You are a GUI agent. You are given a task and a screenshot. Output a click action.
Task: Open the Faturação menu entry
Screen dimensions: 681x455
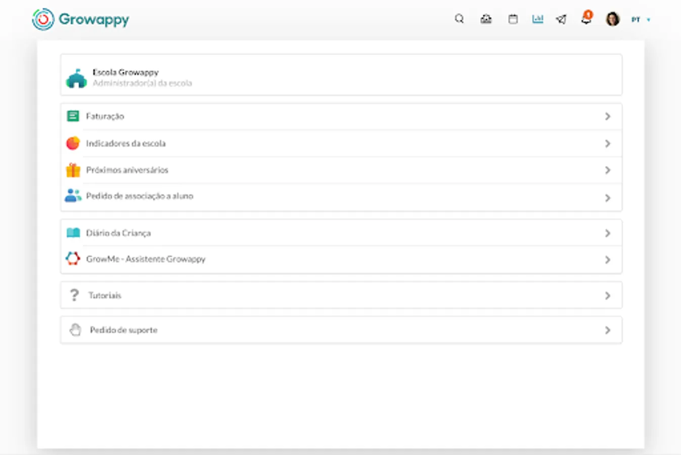[x=341, y=116]
